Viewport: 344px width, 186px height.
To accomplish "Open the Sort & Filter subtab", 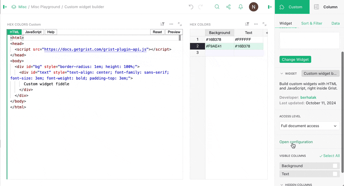I will [x=312, y=23].
